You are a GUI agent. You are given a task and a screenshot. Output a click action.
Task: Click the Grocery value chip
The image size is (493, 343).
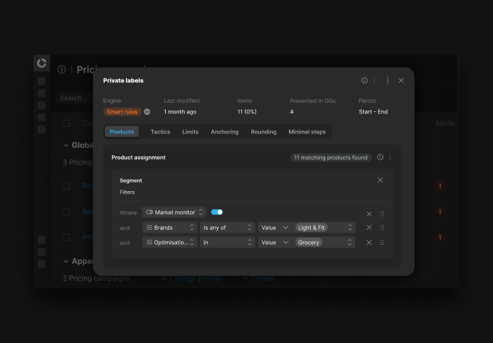(308, 242)
